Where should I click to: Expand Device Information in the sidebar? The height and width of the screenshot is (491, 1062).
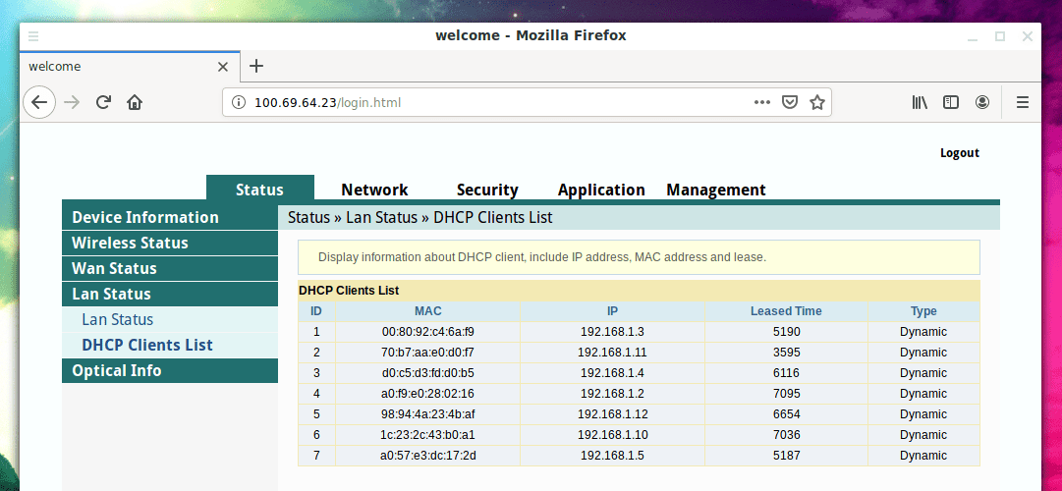[x=145, y=217]
